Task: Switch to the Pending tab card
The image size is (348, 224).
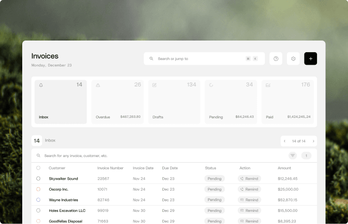Action: [231, 102]
